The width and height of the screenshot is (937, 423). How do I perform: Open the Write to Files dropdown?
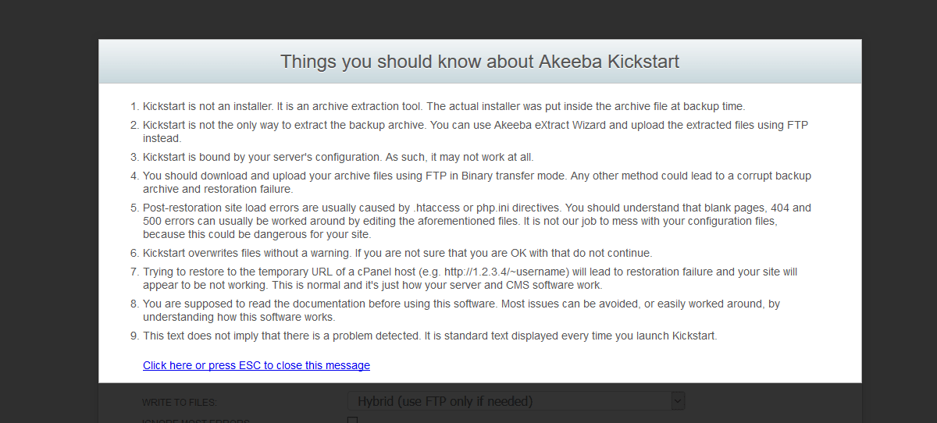pyautogui.click(x=515, y=401)
